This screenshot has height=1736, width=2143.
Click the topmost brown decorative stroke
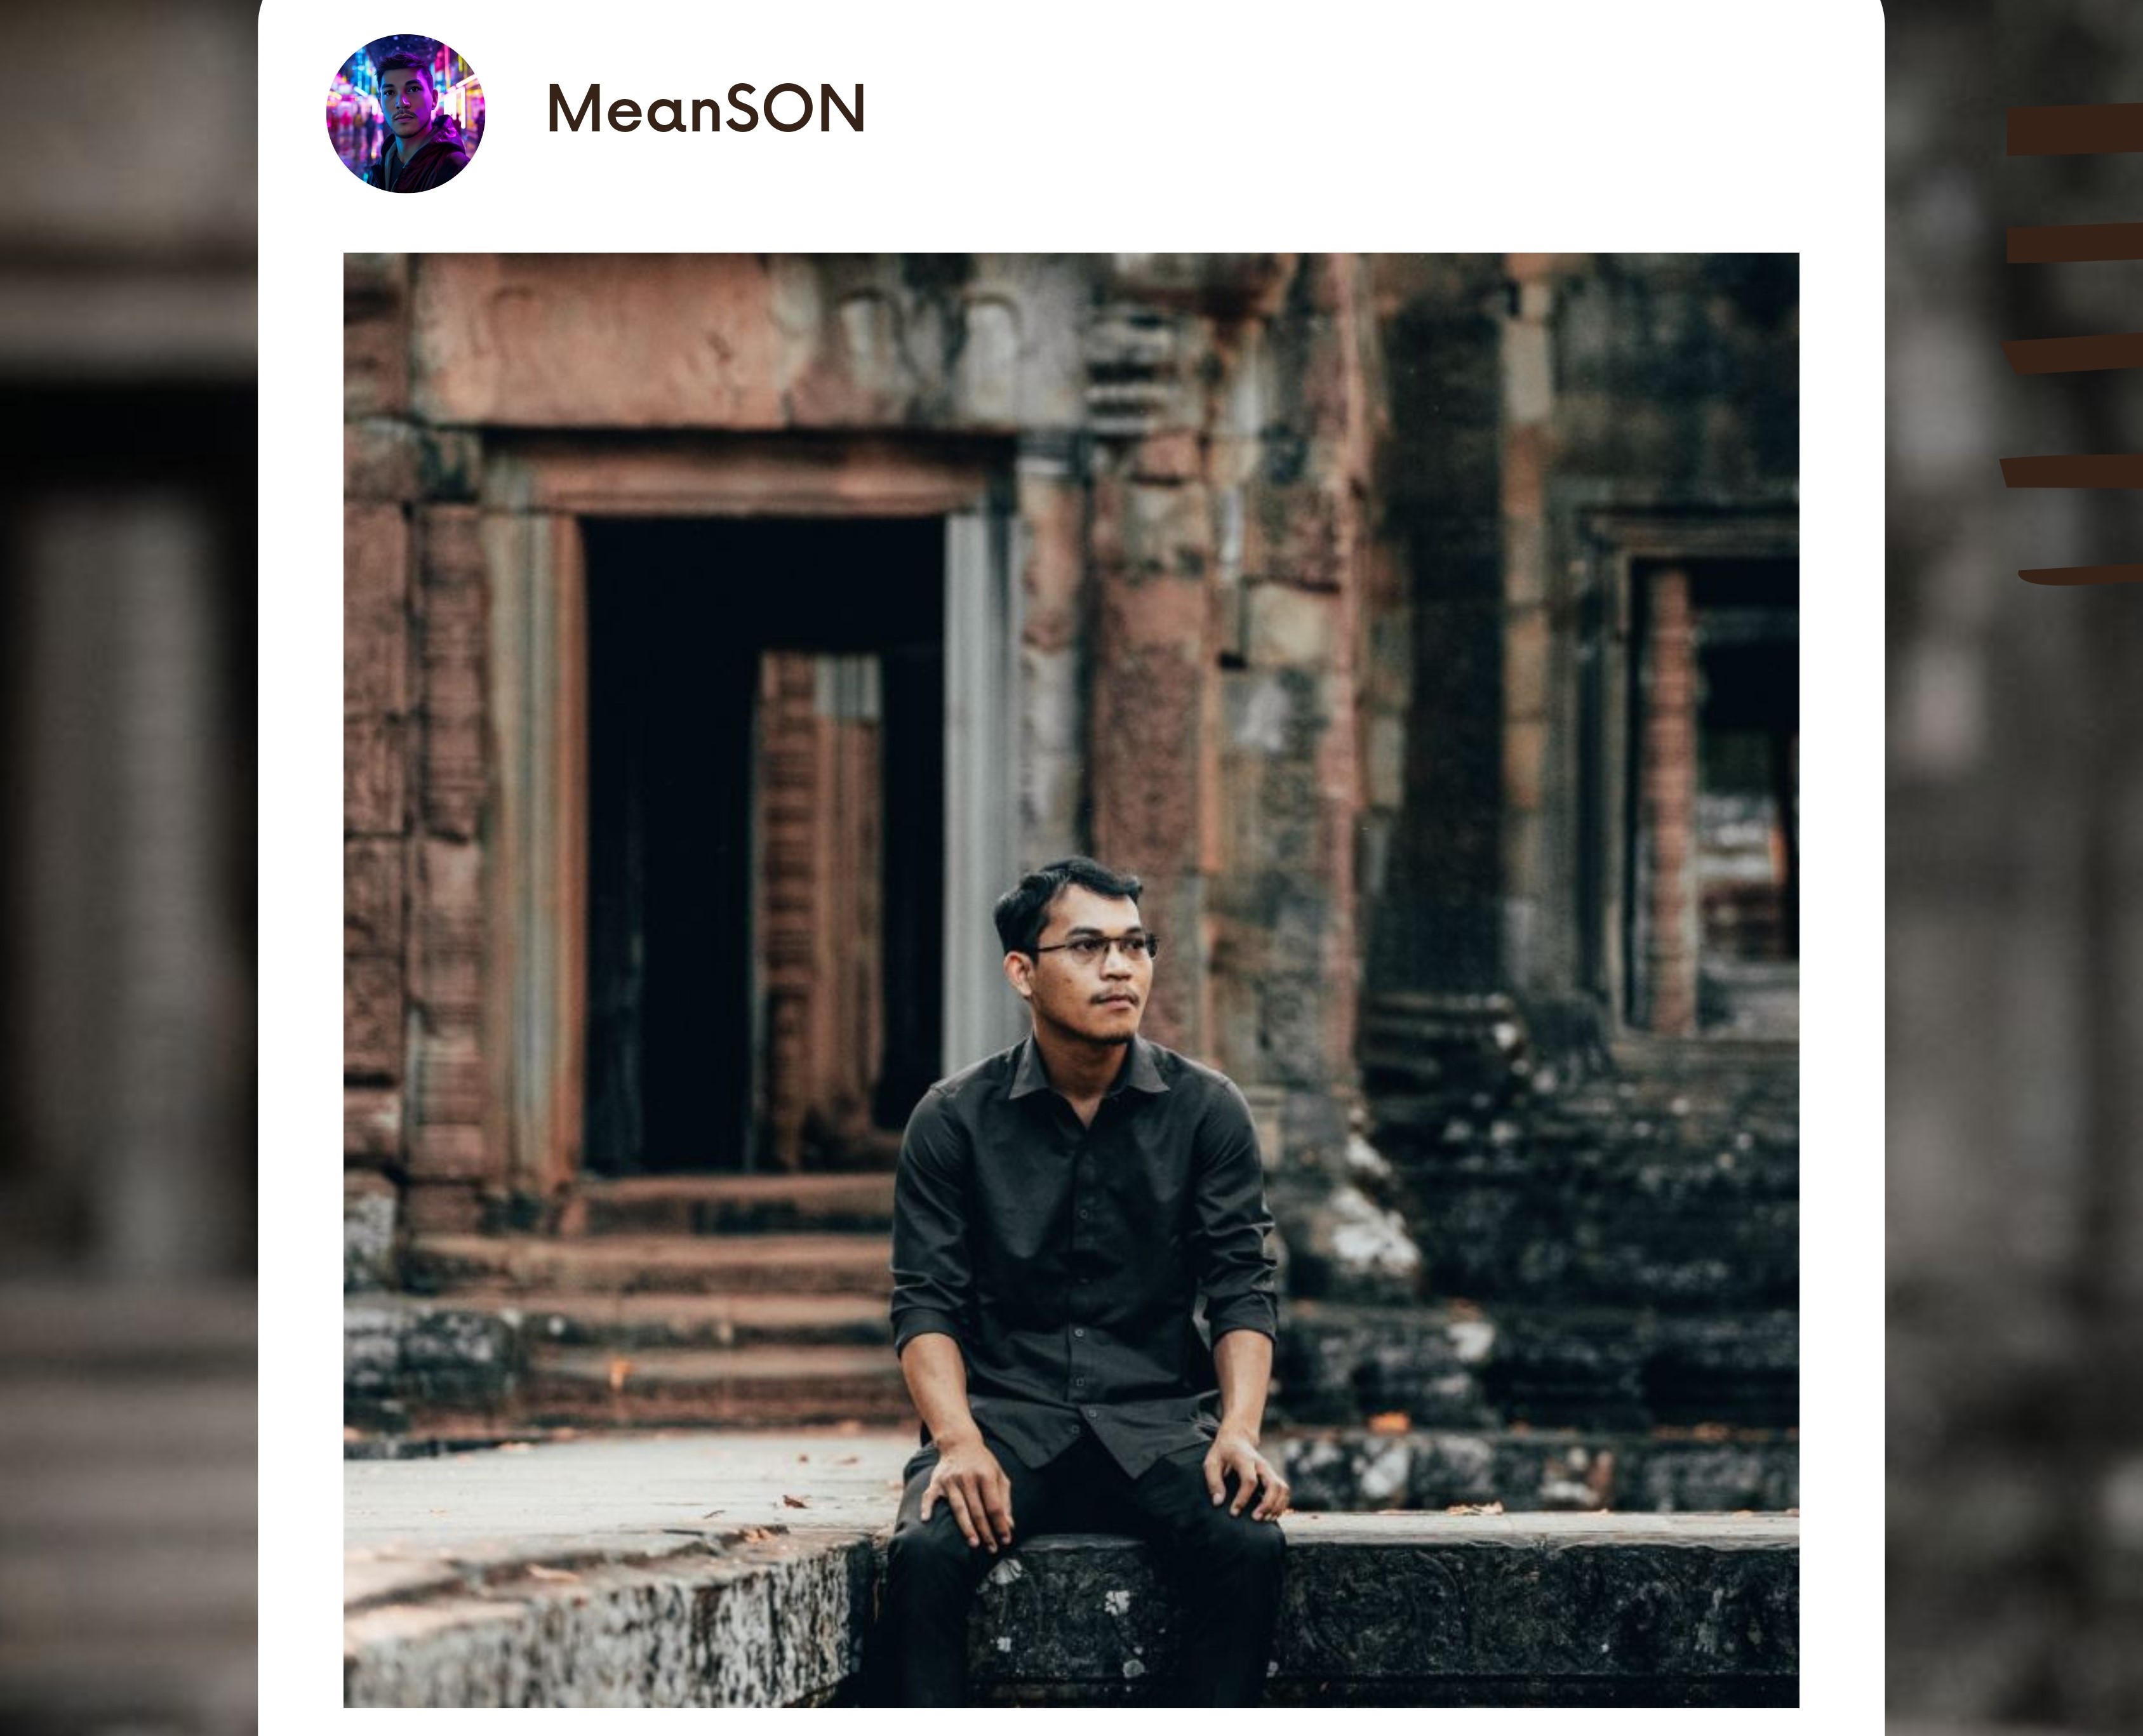[x=2074, y=130]
